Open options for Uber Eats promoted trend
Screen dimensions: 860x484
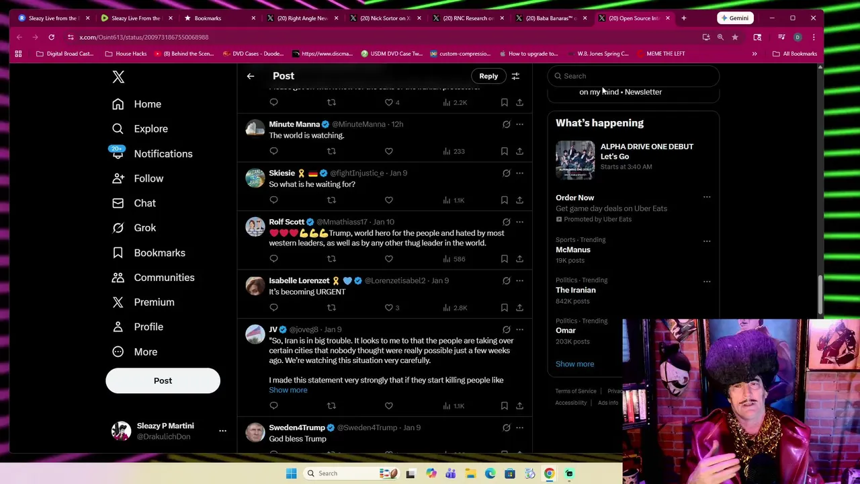coord(707,198)
